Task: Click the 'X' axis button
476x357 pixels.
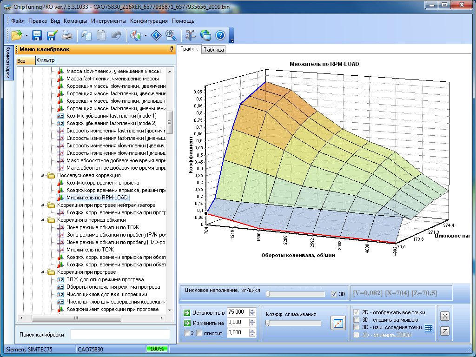Action: click(x=445, y=316)
